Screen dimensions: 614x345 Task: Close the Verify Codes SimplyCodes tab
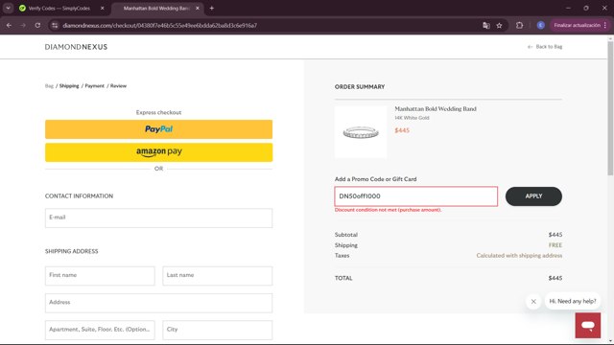(x=103, y=9)
